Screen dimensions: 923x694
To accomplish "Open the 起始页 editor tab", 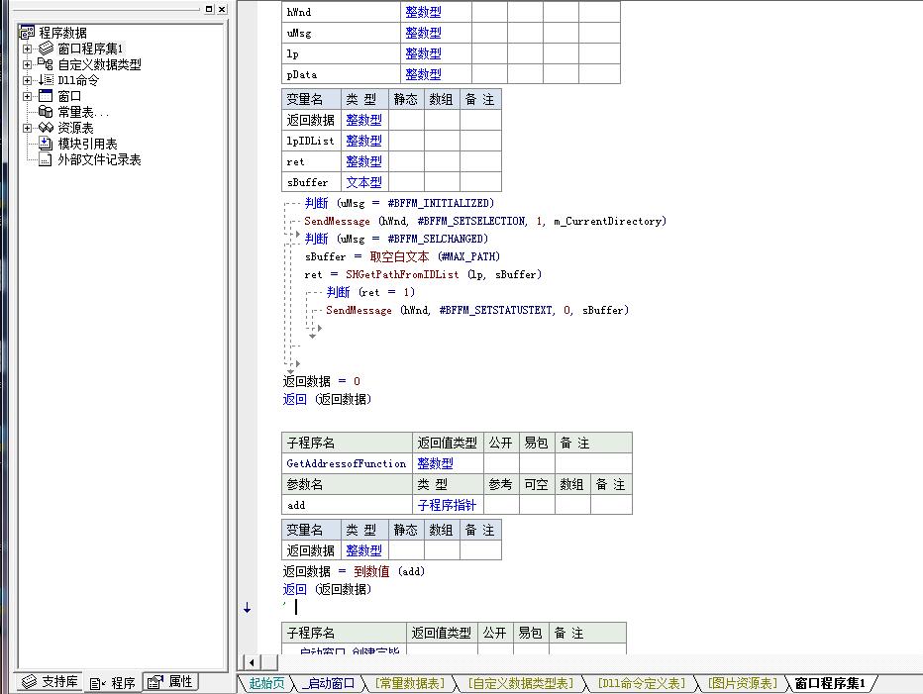I will click(266, 683).
